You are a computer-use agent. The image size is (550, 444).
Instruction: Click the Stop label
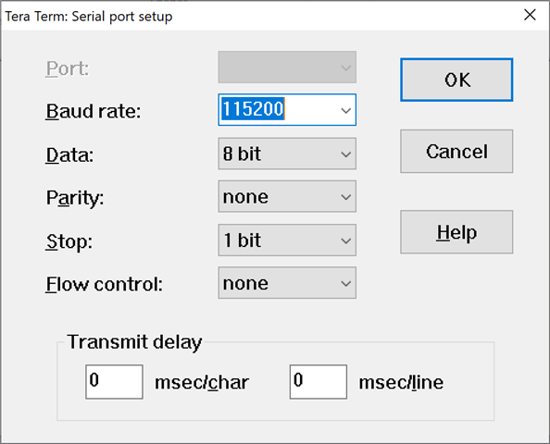[x=69, y=241]
